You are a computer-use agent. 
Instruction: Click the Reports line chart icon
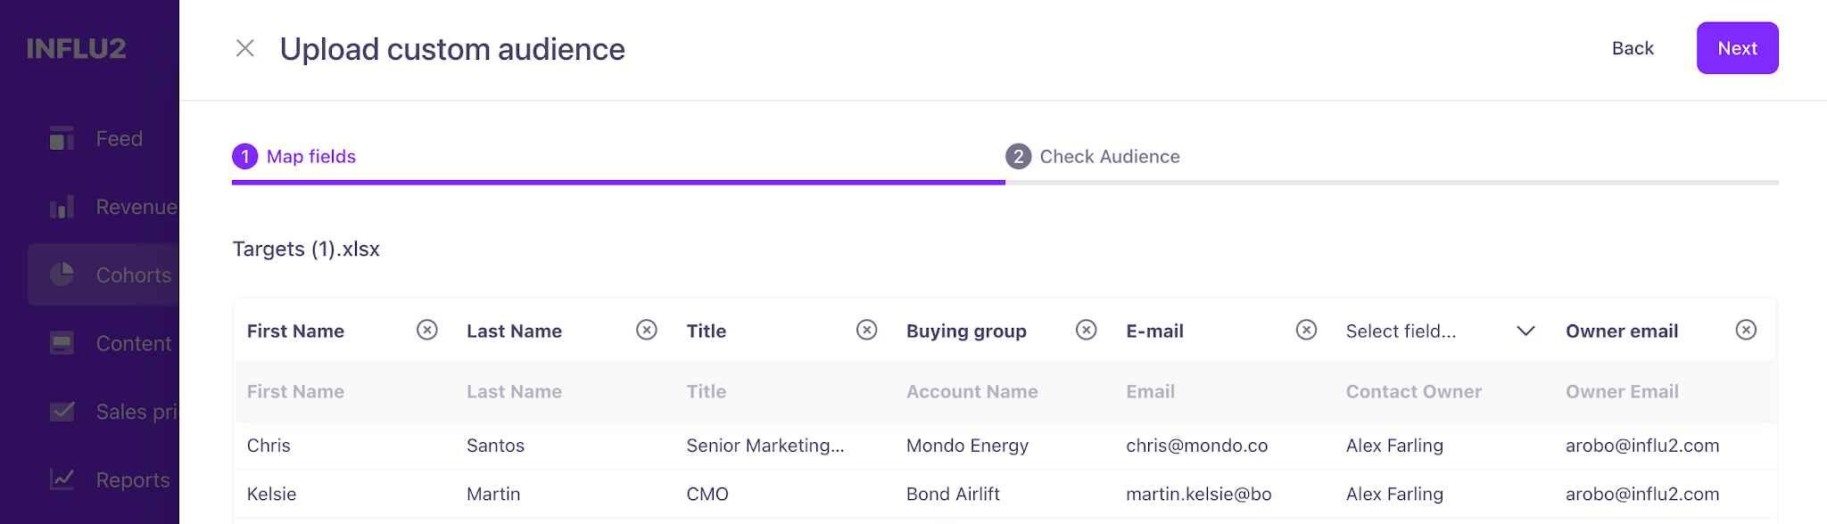pyautogui.click(x=62, y=479)
